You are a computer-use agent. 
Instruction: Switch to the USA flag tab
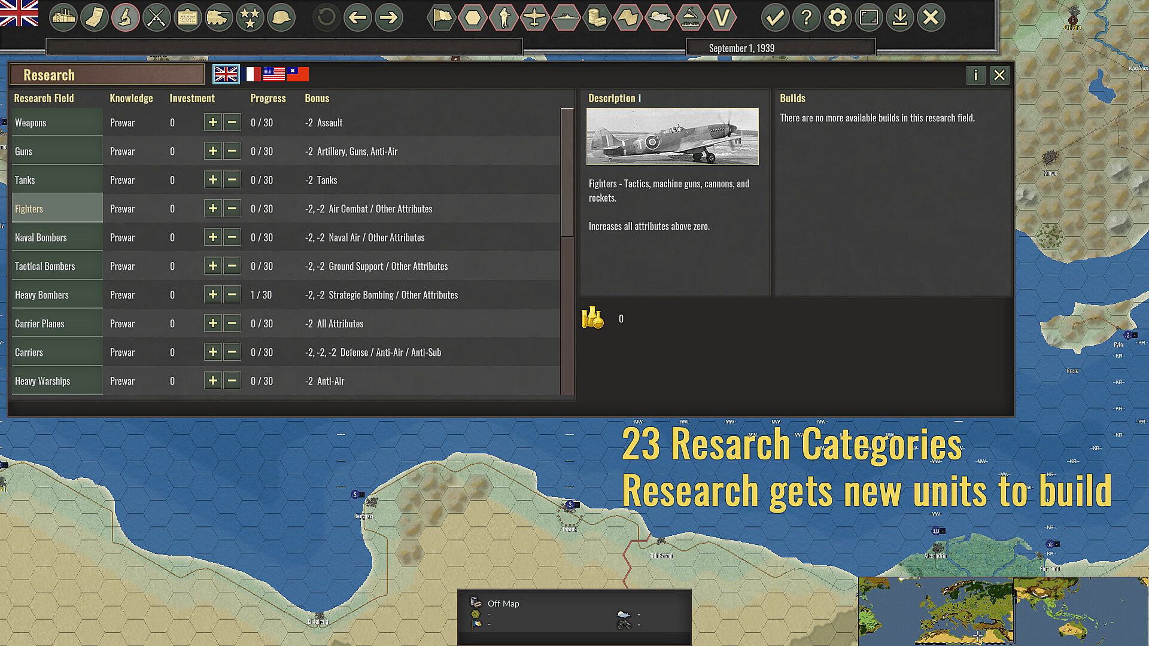274,74
